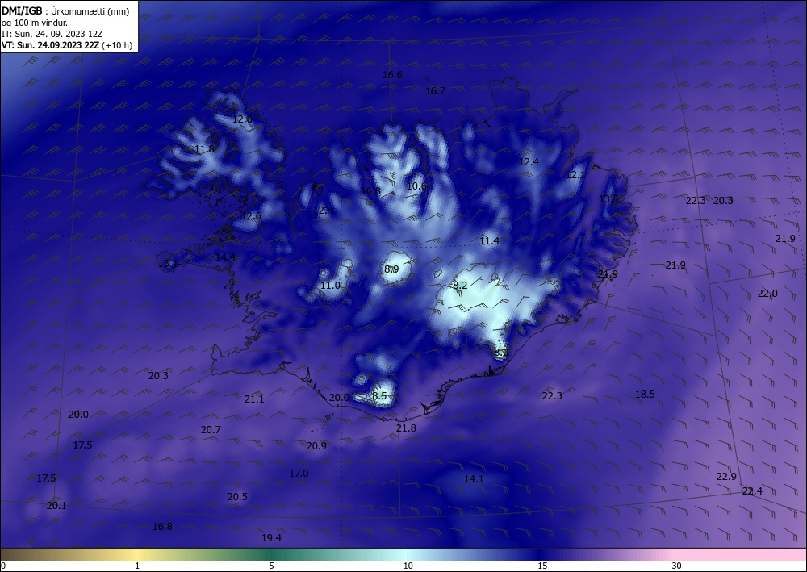The height and width of the screenshot is (572, 807).
Task: Click the 11.4 value label
Action: (x=489, y=240)
